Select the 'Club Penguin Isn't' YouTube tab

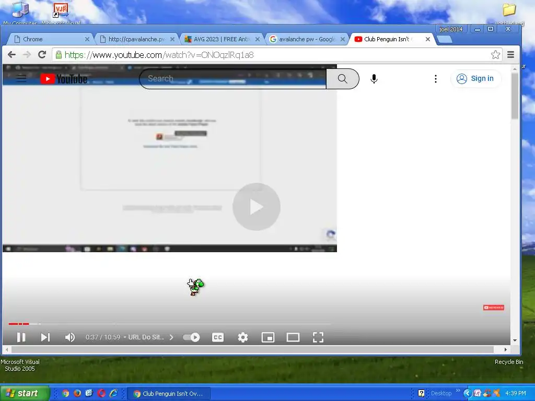coord(391,39)
